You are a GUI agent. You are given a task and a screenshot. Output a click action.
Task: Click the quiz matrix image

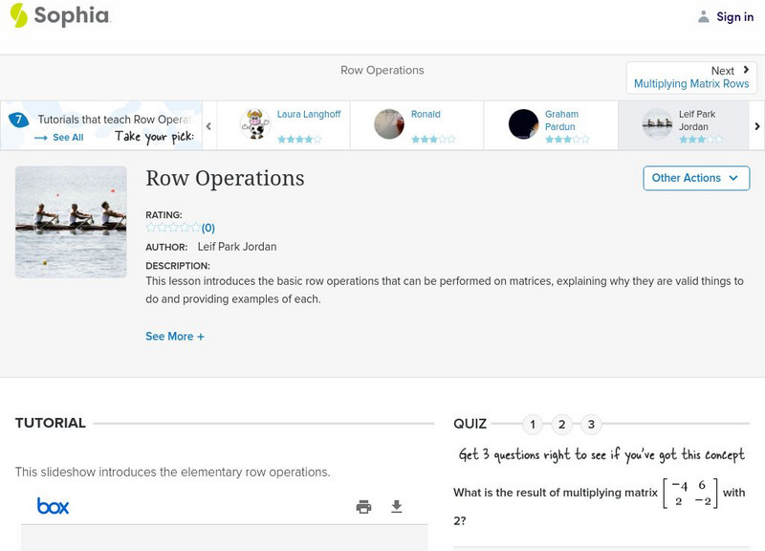pyautogui.click(x=690, y=493)
